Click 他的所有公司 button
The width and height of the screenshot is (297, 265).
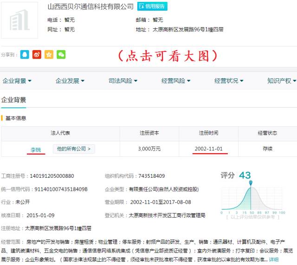(74, 149)
